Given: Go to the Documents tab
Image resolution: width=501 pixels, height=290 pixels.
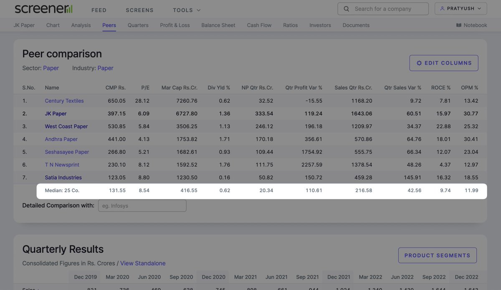Looking at the screenshot, I should pos(356,25).
